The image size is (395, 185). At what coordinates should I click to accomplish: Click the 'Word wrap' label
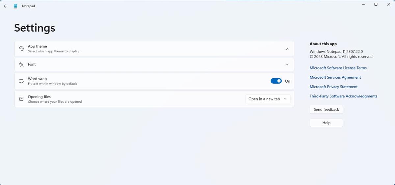coord(37,79)
